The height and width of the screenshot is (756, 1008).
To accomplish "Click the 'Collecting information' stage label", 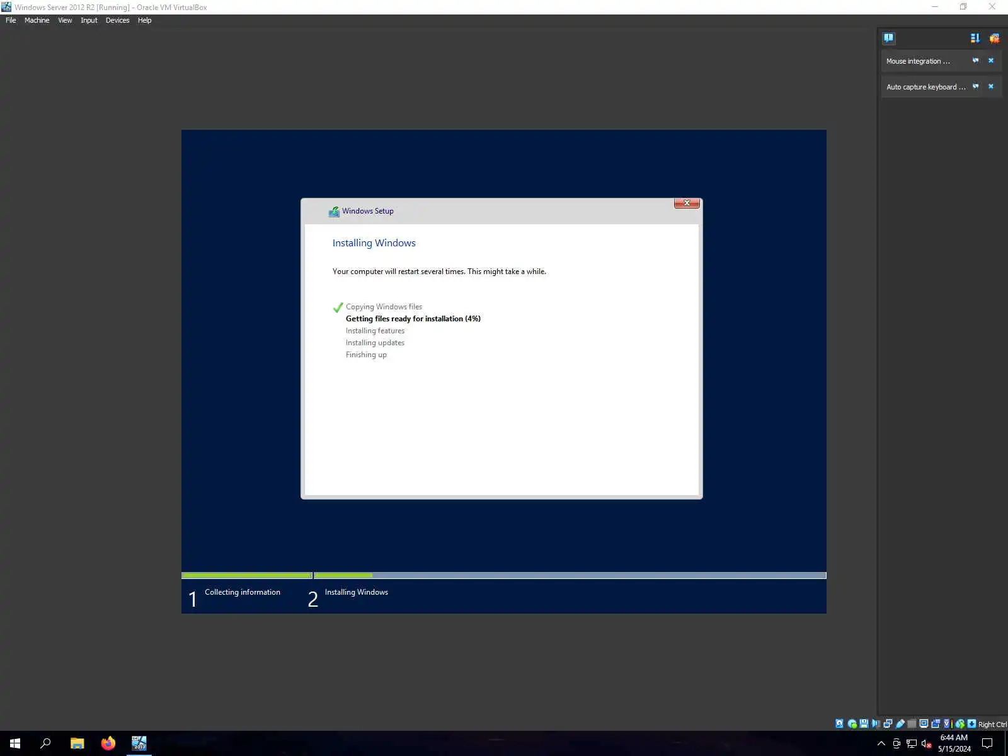I will point(243,592).
